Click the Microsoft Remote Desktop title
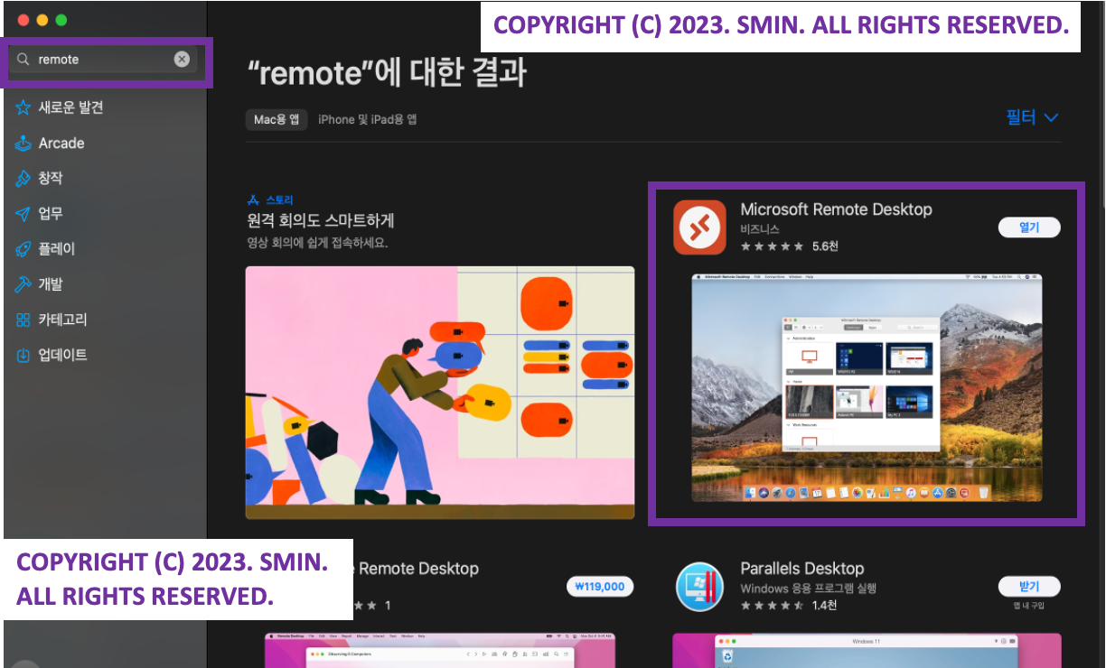The height and width of the screenshot is (668, 1106). 836,209
